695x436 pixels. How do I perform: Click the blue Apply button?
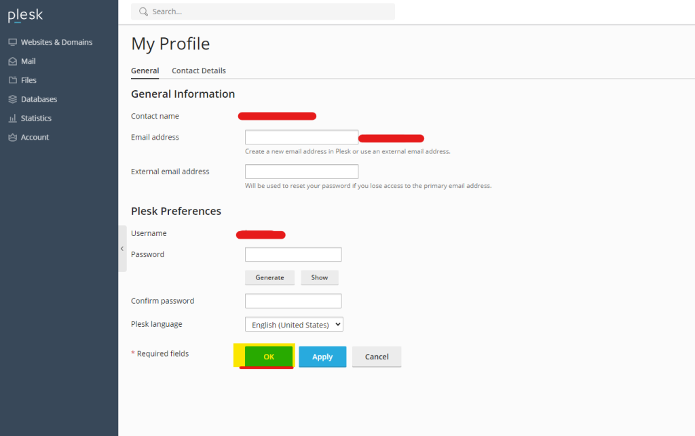(x=322, y=357)
